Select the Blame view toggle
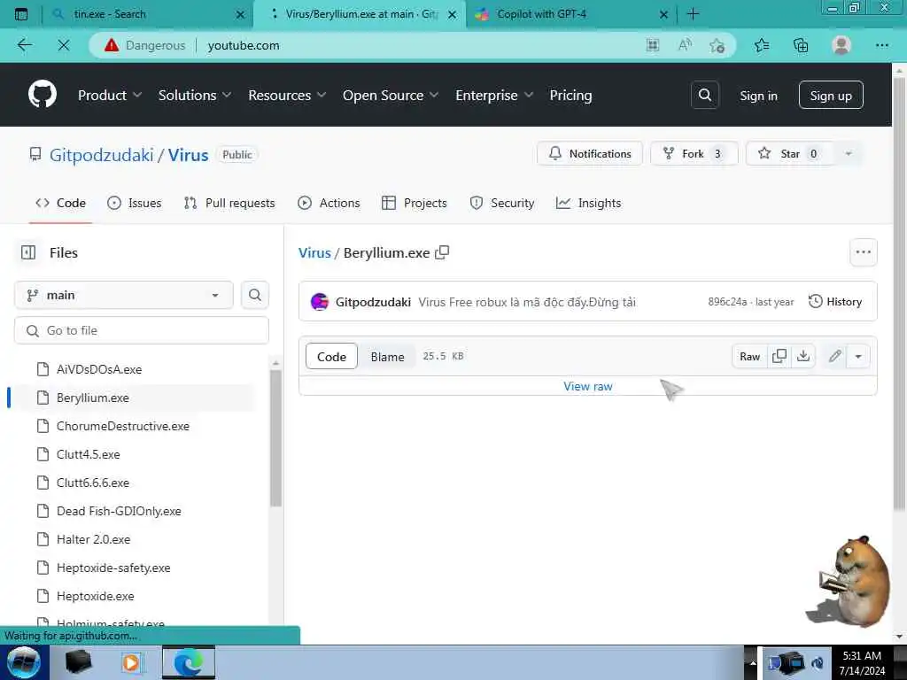Viewport: 907px width, 680px height. [x=387, y=357]
